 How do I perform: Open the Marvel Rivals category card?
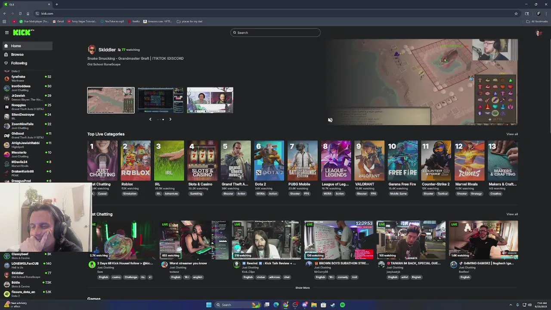469,160
